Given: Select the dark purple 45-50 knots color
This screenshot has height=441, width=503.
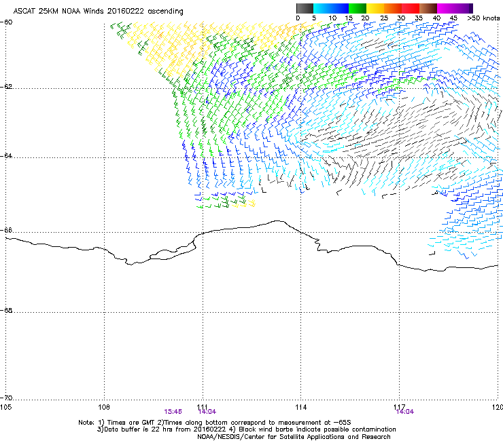Looking at the screenshot, I should coord(464,8).
